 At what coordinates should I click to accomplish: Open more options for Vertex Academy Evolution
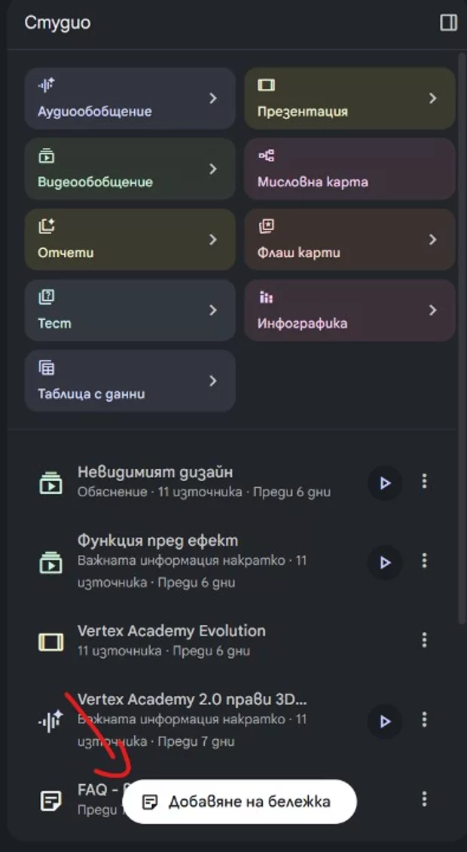click(x=425, y=640)
